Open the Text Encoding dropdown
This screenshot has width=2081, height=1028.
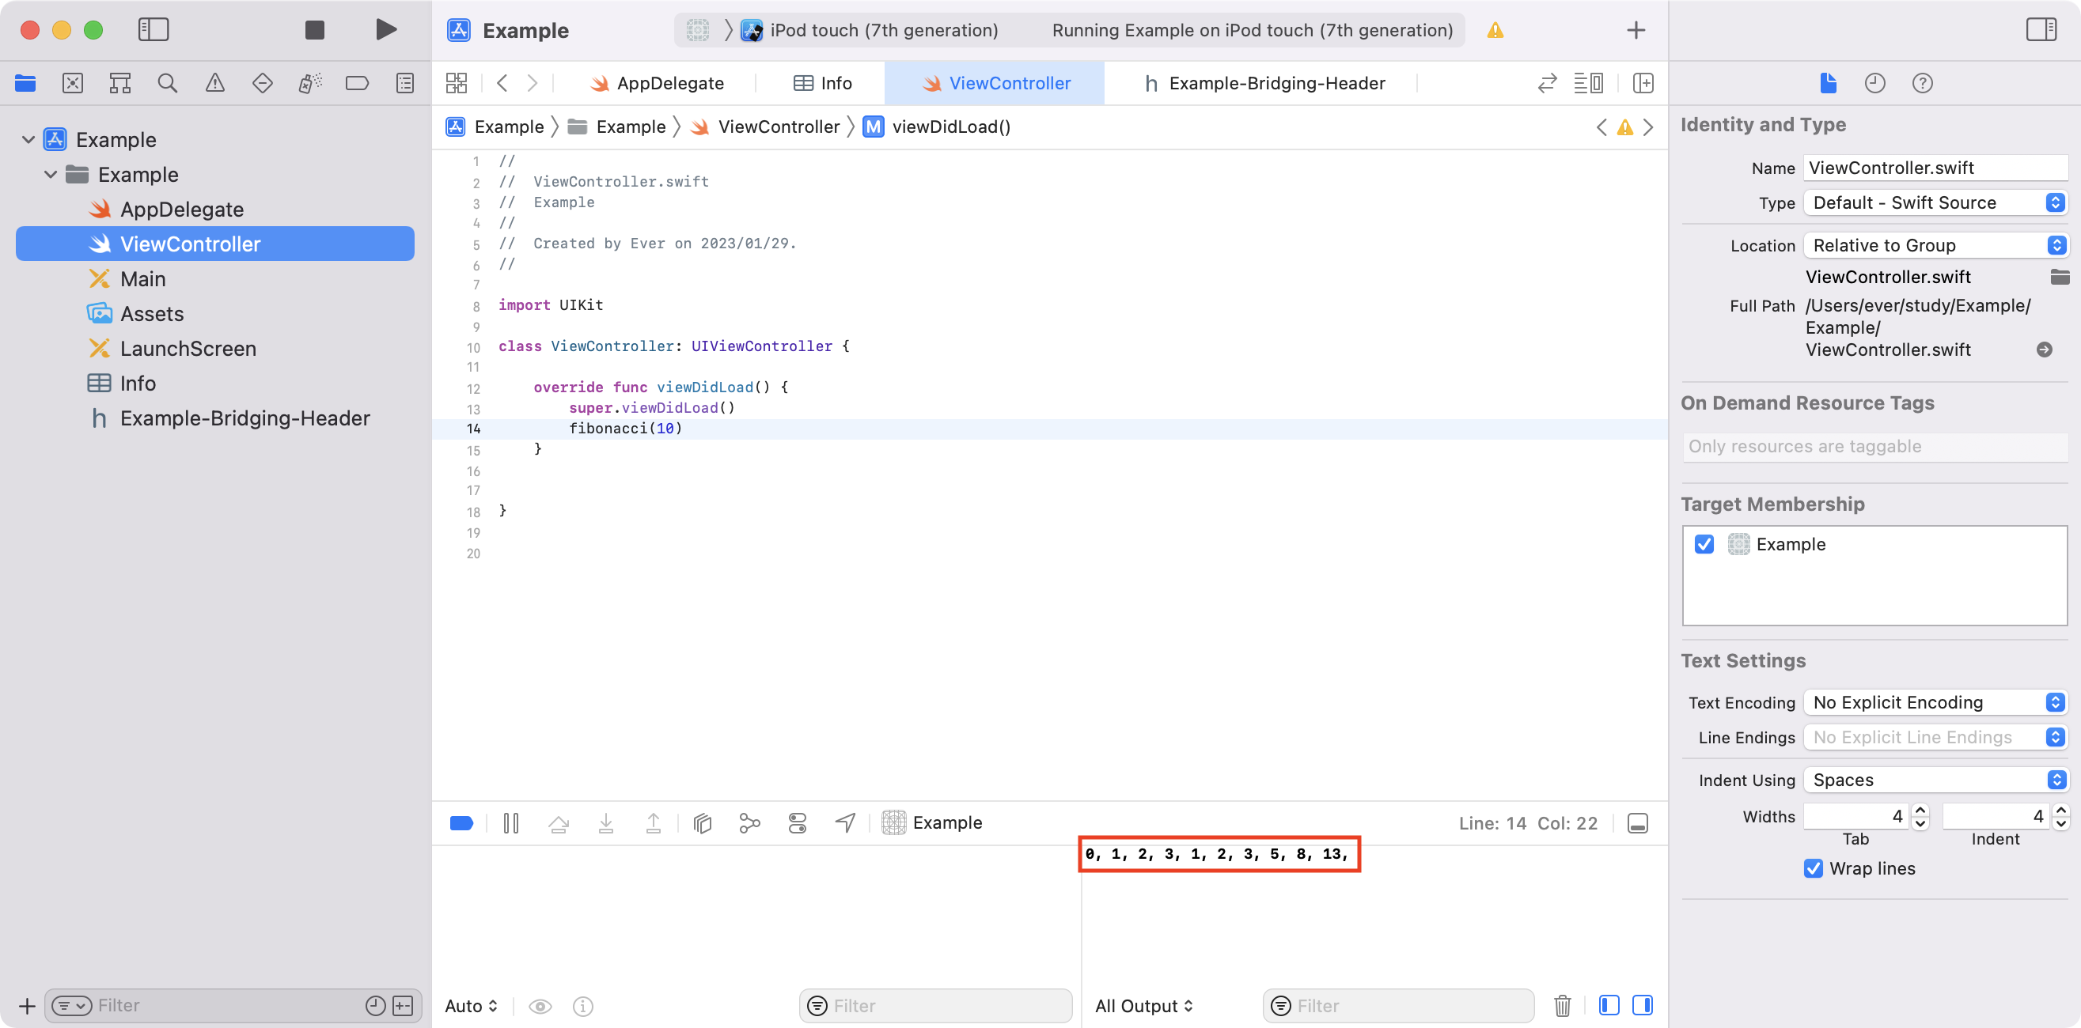pyautogui.click(x=1935, y=702)
